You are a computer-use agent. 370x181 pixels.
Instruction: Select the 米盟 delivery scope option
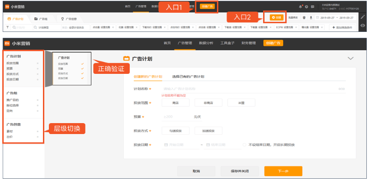[241, 103]
